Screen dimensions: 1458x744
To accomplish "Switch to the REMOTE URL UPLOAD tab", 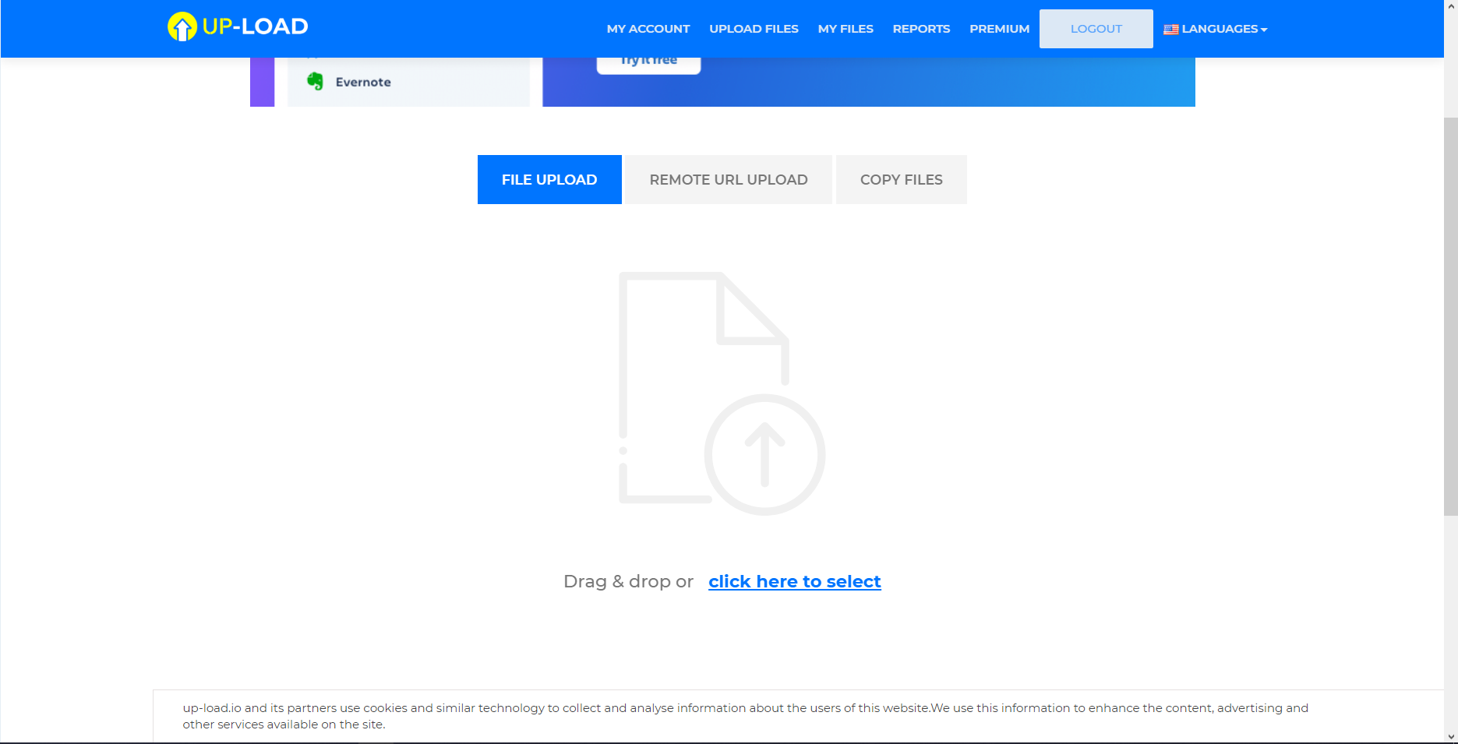I will tap(728, 179).
